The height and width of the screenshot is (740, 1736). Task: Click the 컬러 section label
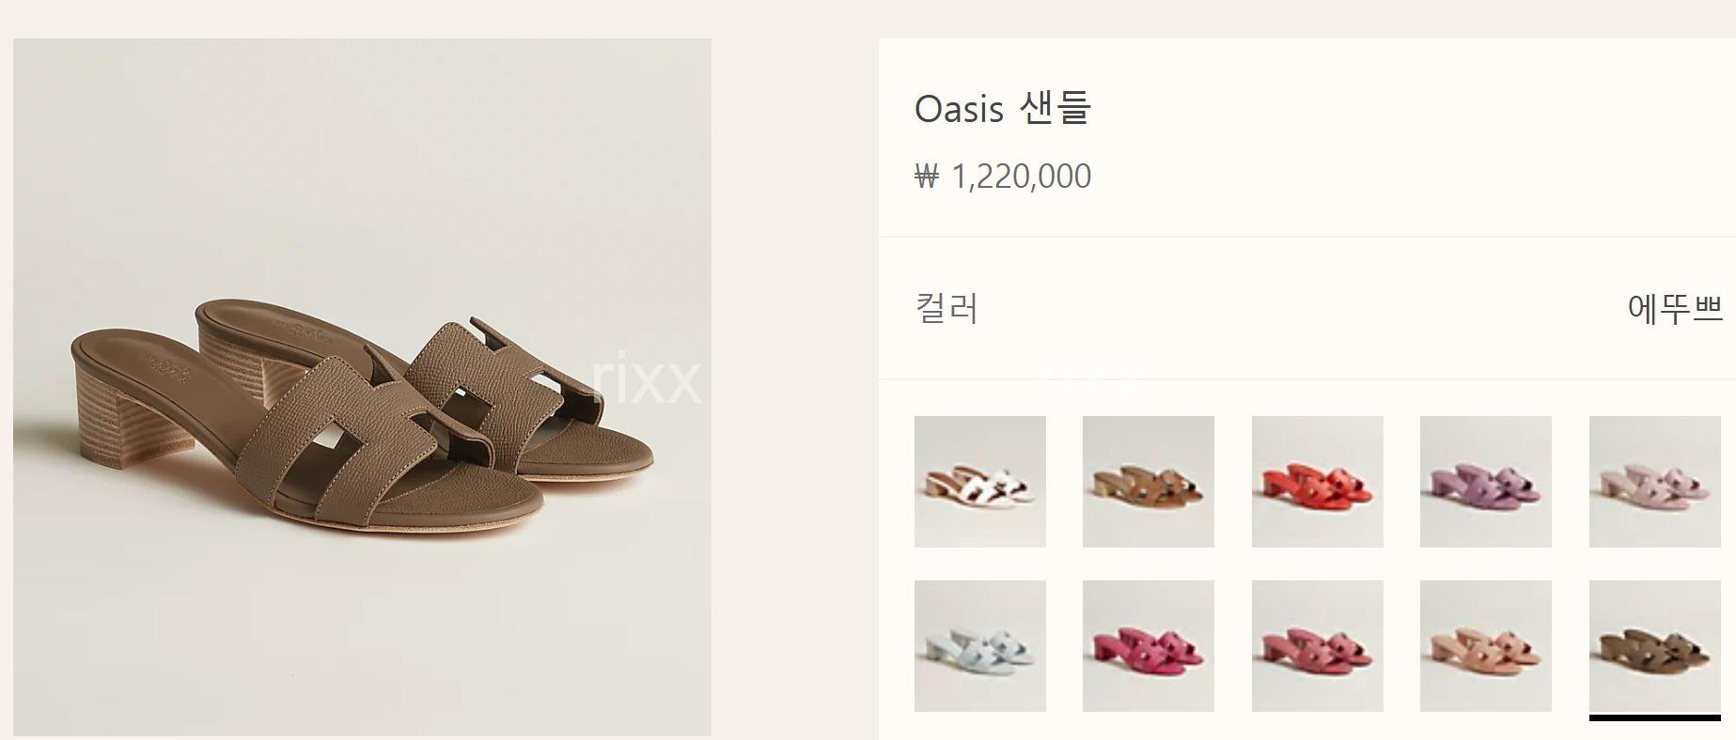(x=946, y=308)
